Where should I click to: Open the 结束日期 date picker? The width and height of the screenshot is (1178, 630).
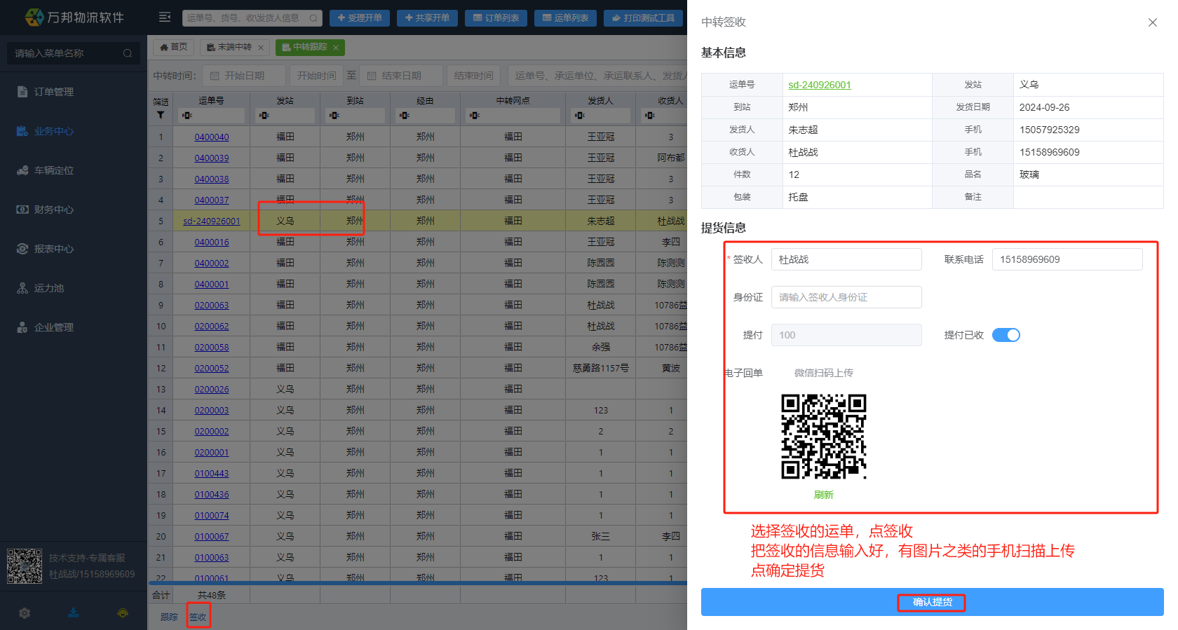click(x=401, y=76)
